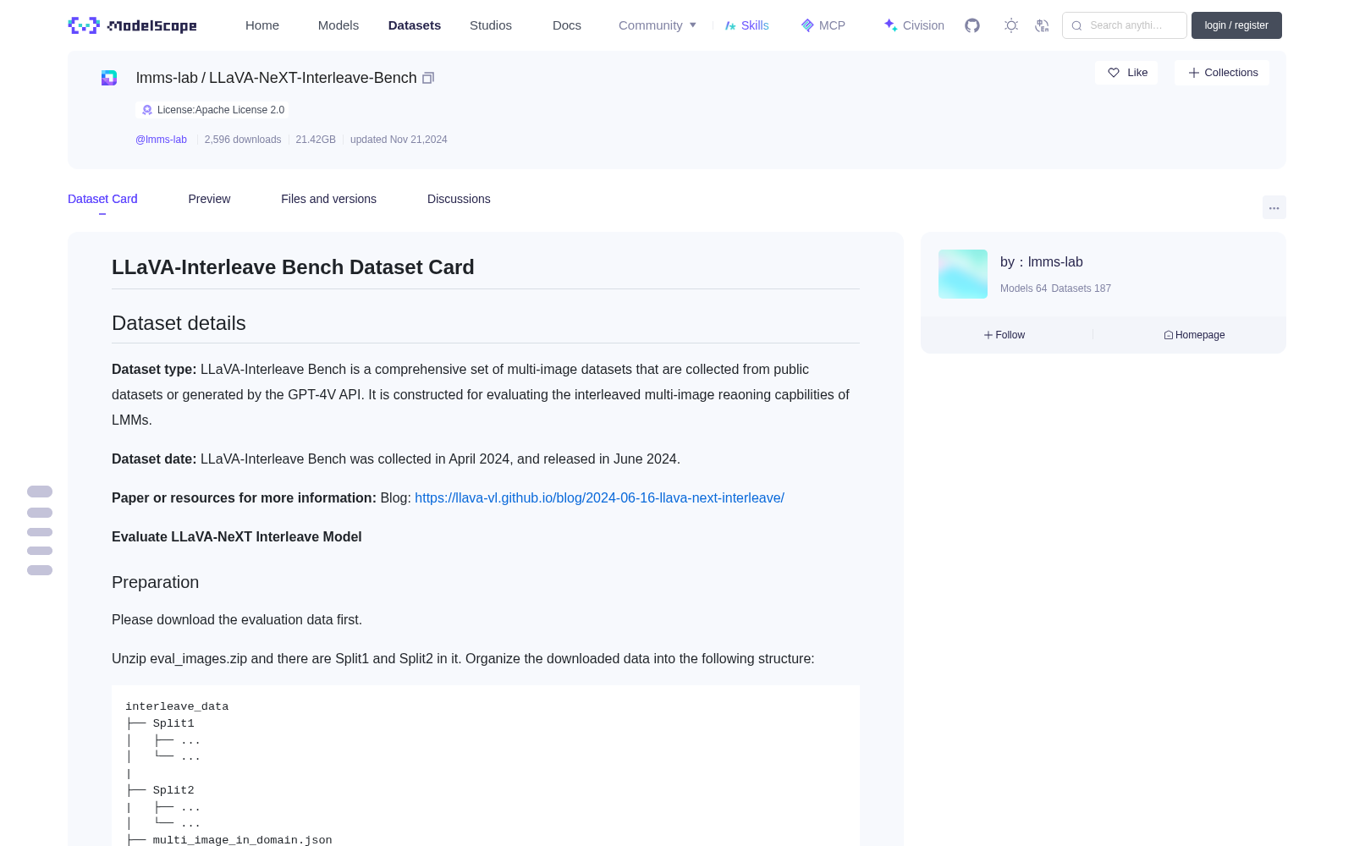The width and height of the screenshot is (1354, 846).
Task: Toggle light/dark theme sun icon
Action: [x=1011, y=25]
